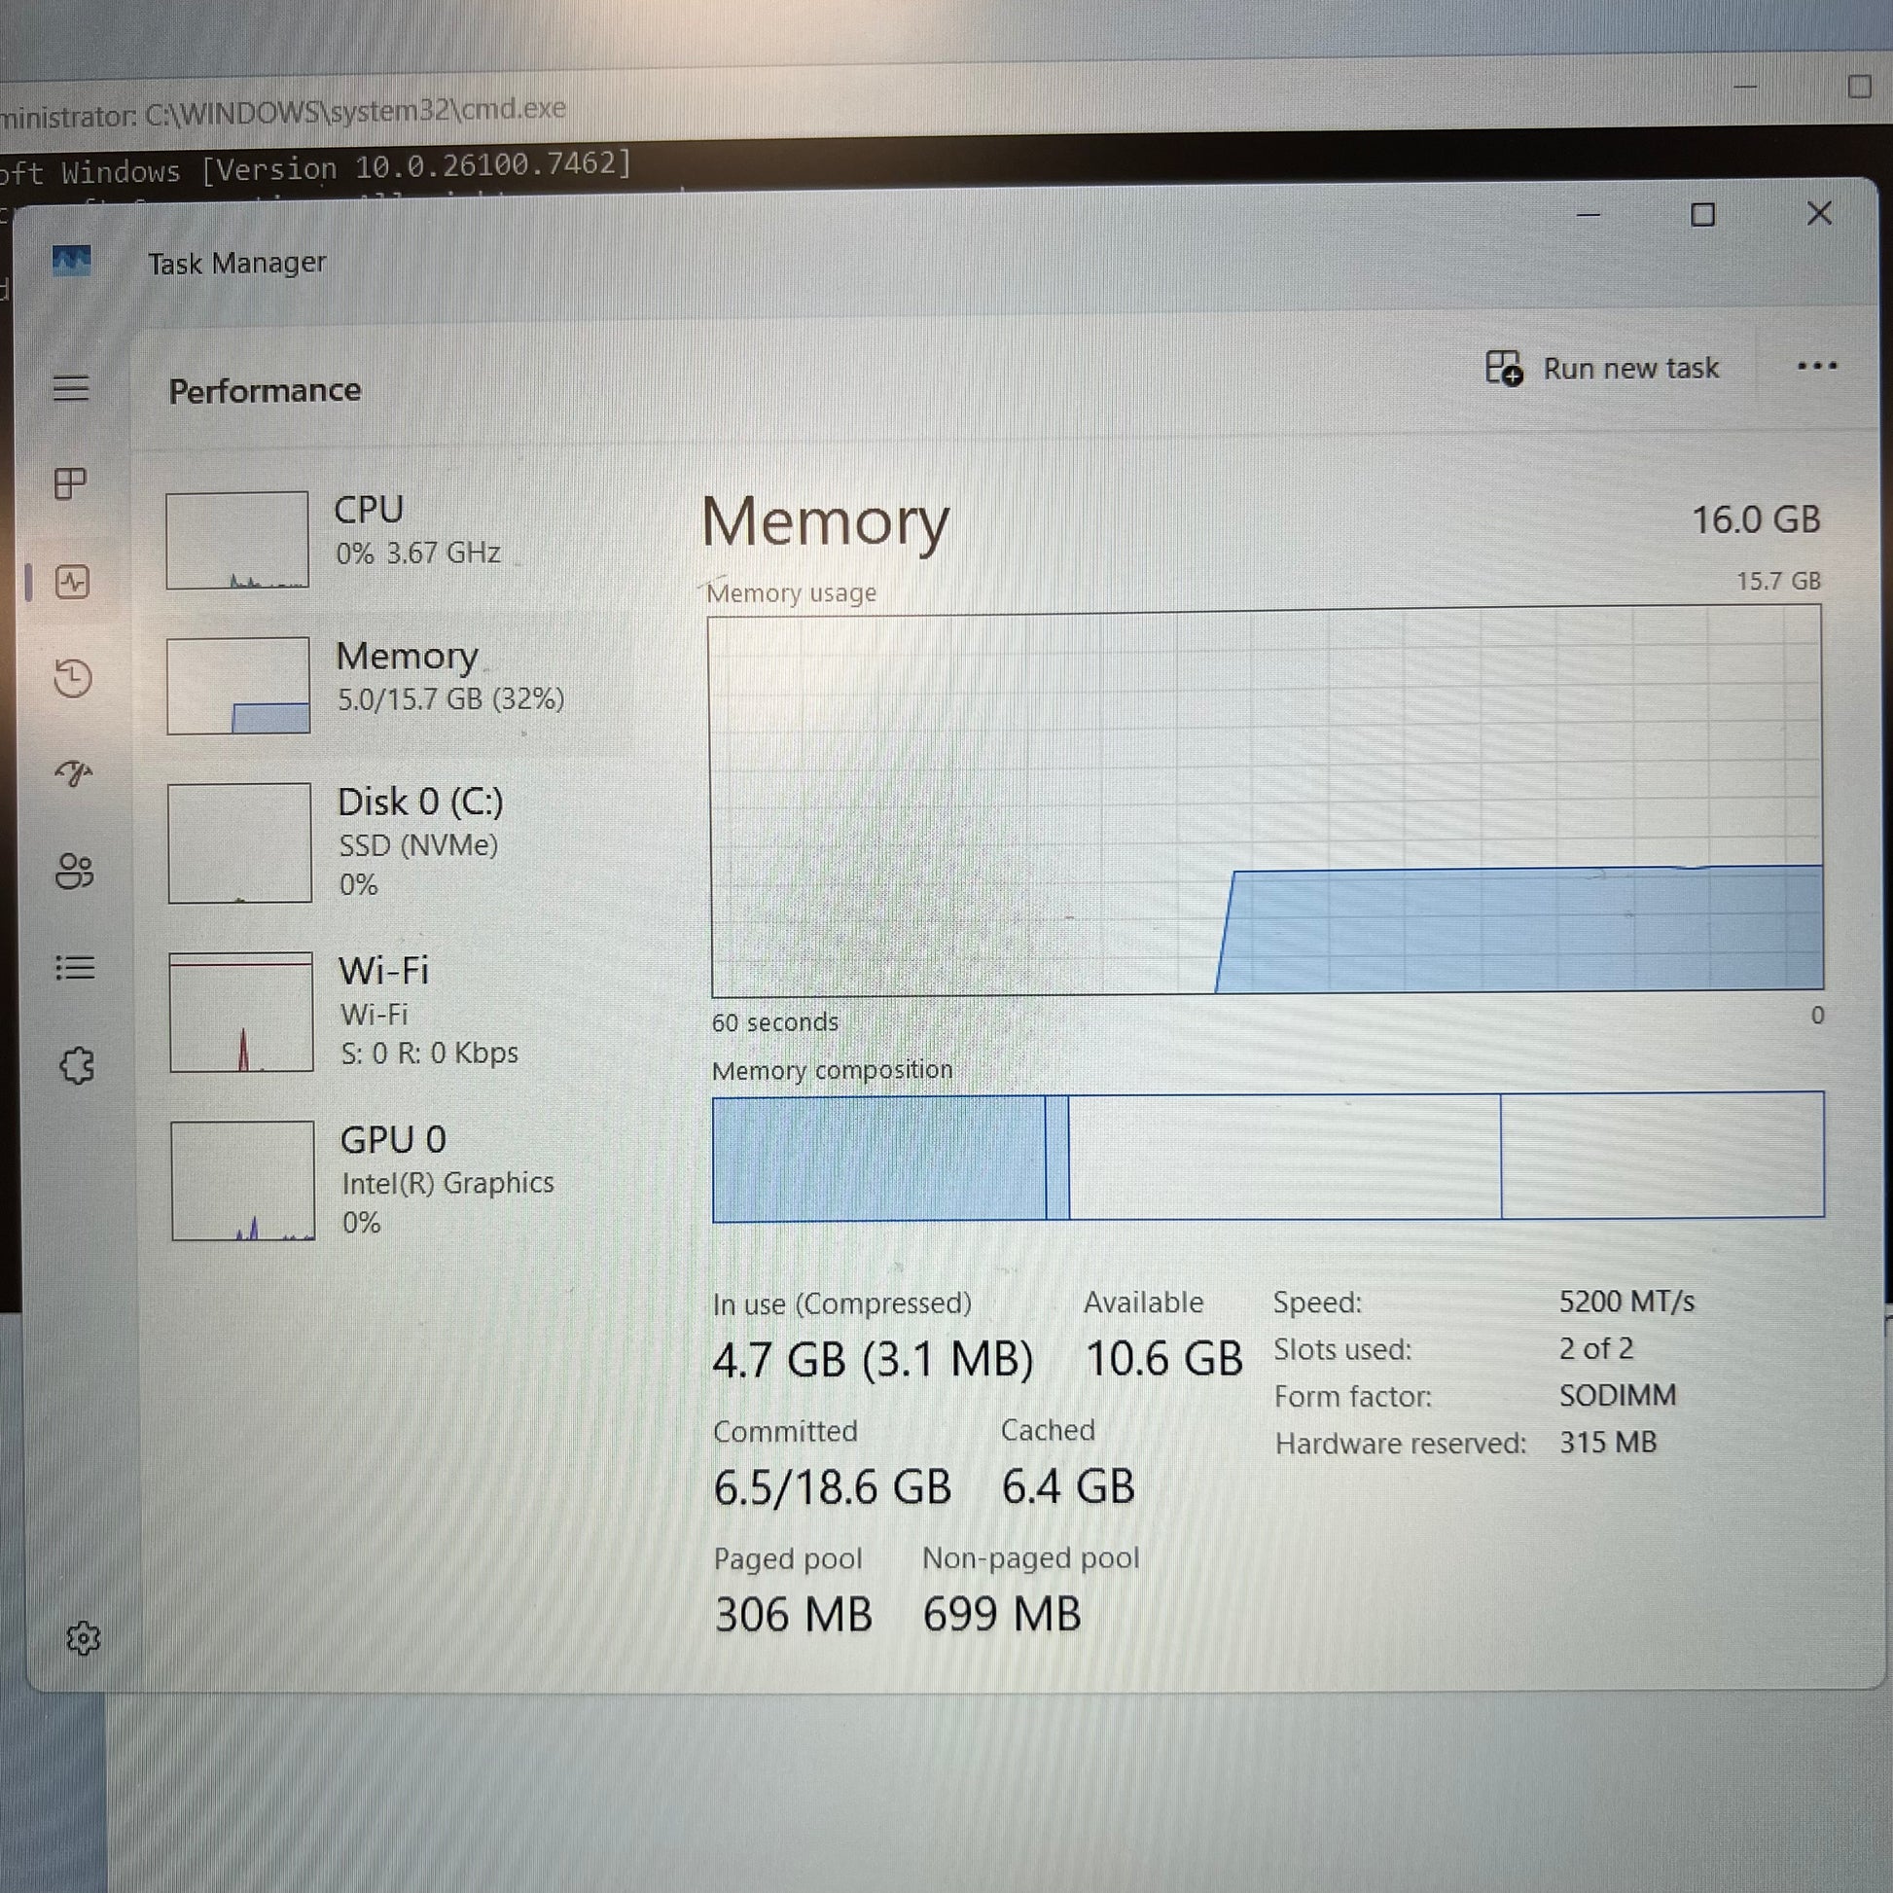Click Run new task button
The width and height of the screenshot is (1893, 1893).
[1603, 369]
